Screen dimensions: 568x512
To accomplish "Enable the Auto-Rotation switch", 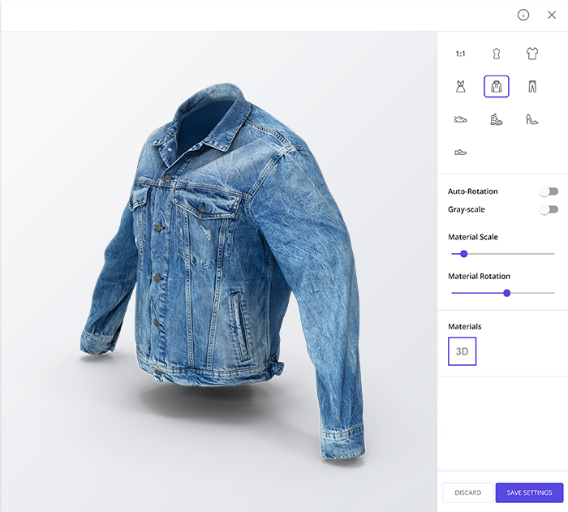I will [x=549, y=191].
